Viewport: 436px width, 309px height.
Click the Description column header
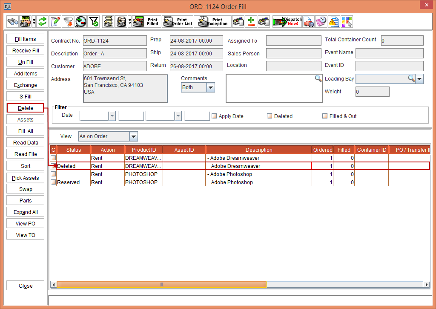tap(258, 150)
